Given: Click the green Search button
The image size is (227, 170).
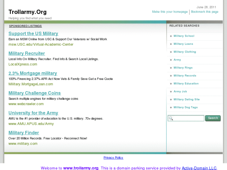Looking at the screenshot, I should pyautogui.click(x=213, y=118).
